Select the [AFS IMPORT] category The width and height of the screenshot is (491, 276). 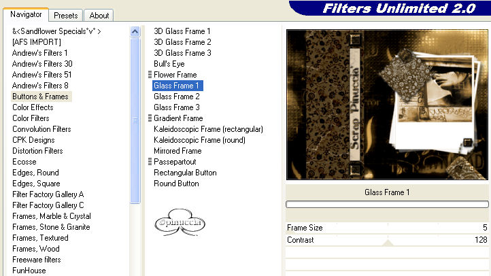pyautogui.click(x=37, y=42)
